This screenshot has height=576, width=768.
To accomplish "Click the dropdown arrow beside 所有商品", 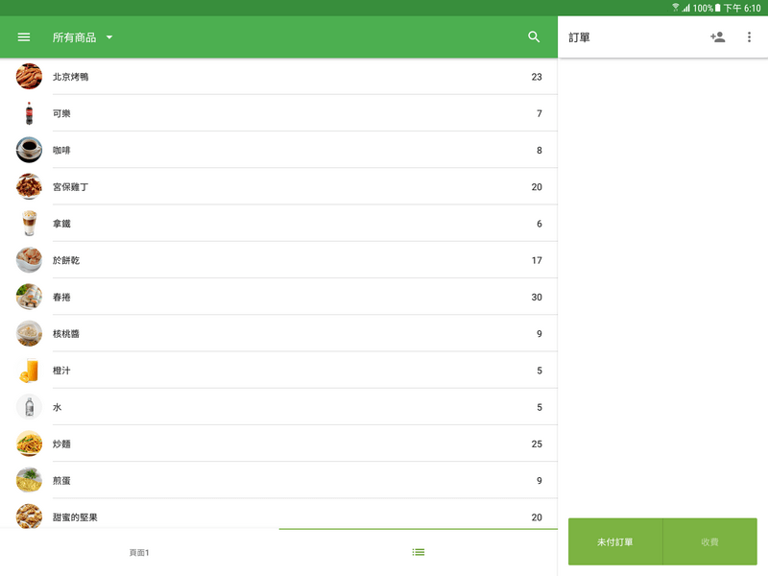I will (109, 37).
